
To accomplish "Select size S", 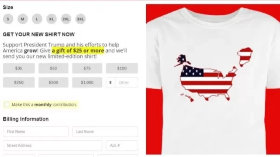I will point(8,19).
